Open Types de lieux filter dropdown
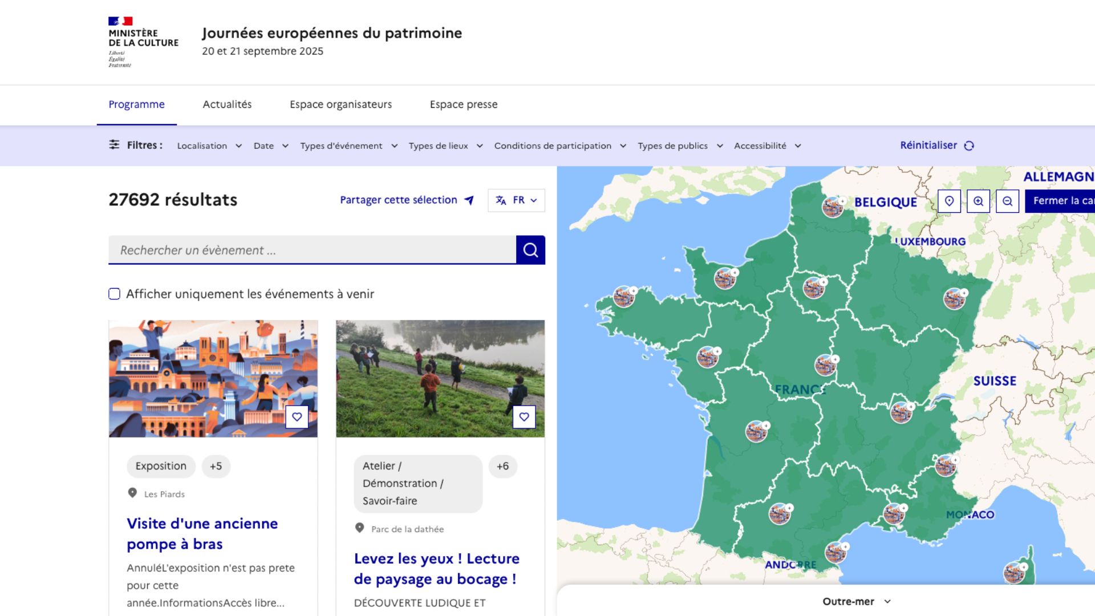This screenshot has height=616, width=1095. pyautogui.click(x=446, y=146)
